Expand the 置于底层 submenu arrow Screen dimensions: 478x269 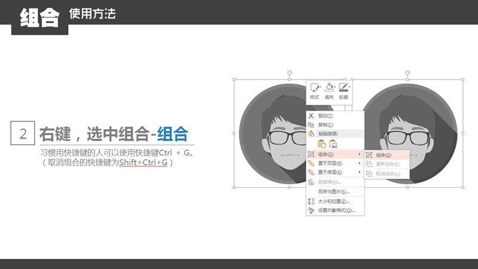[359, 172]
